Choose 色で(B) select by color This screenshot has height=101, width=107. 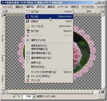tap(49, 31)
